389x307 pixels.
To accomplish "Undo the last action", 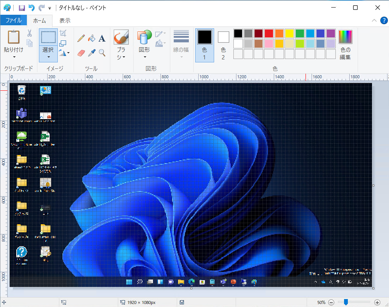I will coord(31,8).
